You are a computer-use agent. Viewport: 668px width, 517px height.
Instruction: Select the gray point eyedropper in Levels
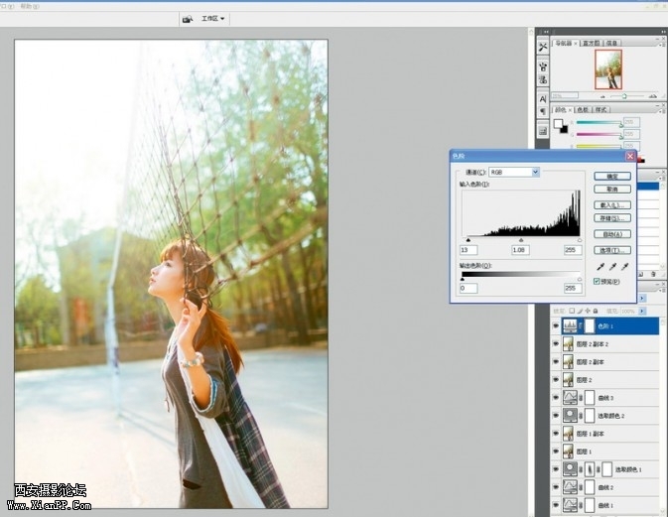[610, 267]
